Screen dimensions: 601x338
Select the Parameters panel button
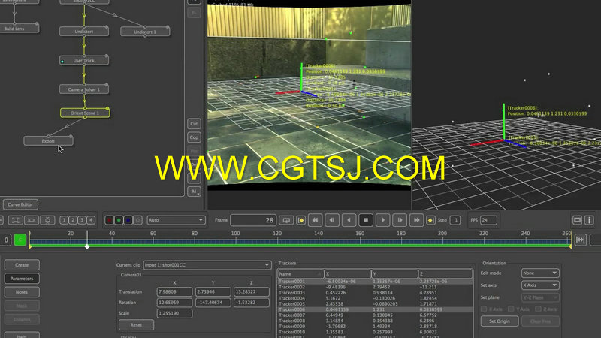coord(22,279)
